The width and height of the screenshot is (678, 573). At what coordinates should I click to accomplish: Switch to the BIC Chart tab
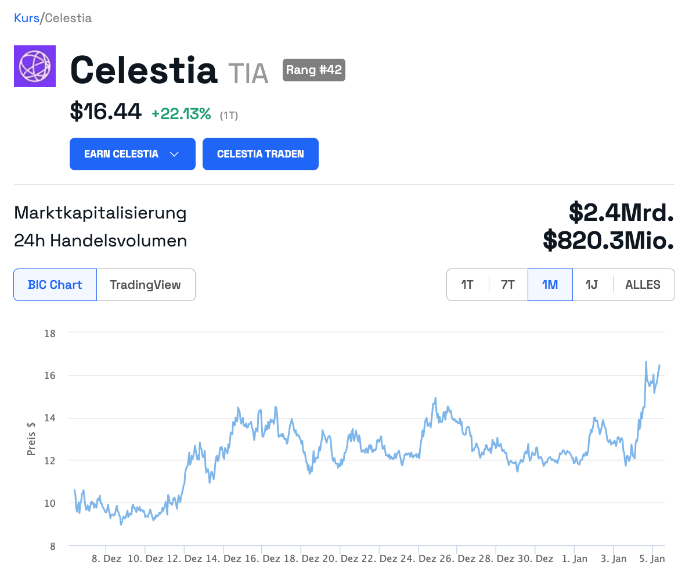coord(55,285)
